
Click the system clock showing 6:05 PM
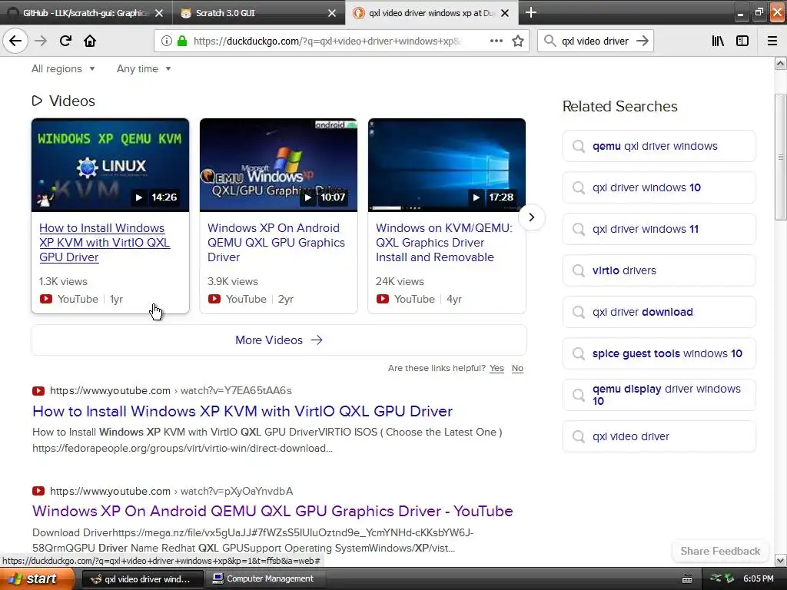coord(759,579)
